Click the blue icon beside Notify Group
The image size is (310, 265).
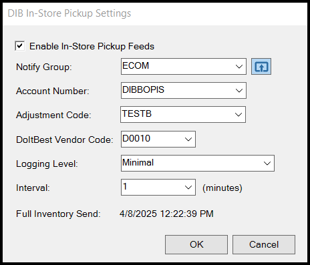coord(261,67)
